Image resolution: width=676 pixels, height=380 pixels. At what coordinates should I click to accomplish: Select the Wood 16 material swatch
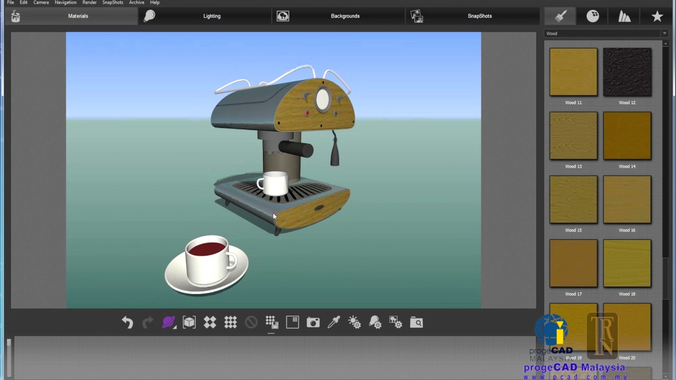tap(627, 199)
